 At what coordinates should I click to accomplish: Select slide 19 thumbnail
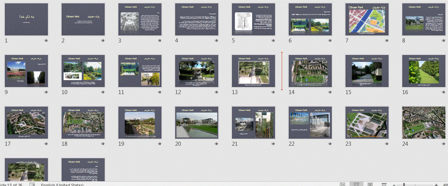pos(140,123)
